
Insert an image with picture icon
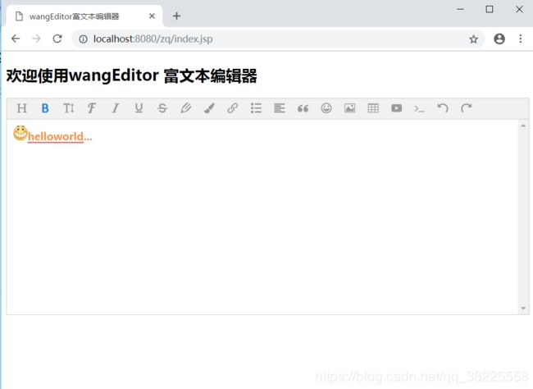coord(350,108)
